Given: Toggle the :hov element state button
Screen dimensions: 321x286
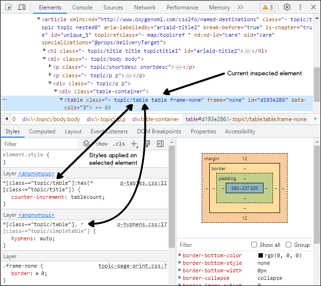Looking at the screenshot, I should (102, 144).
